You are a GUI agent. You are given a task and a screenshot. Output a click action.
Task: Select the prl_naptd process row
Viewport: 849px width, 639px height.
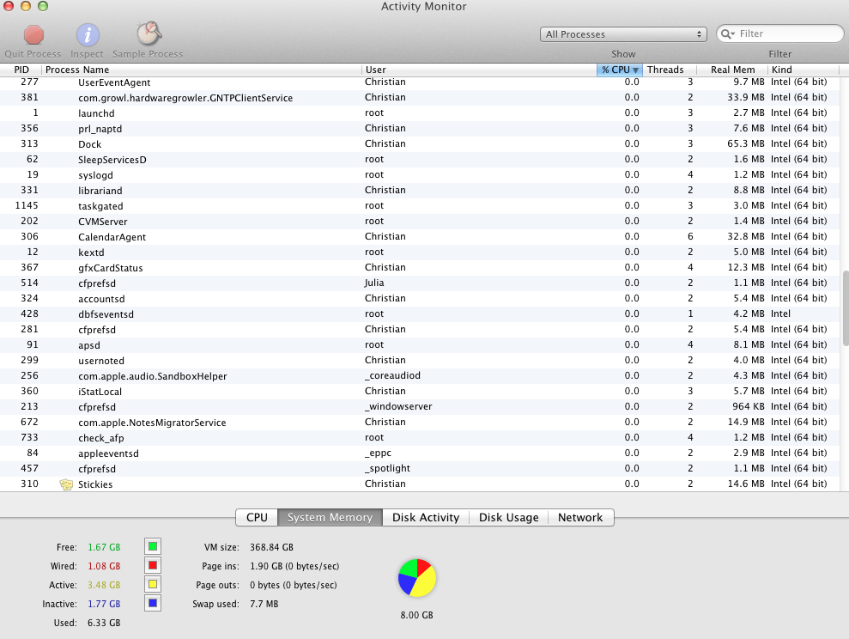[x=420, y=128]
